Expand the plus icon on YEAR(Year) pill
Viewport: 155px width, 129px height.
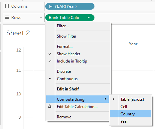click(x=51, y=6)
